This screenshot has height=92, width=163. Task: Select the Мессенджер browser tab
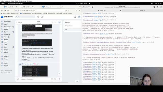point(50,7)
